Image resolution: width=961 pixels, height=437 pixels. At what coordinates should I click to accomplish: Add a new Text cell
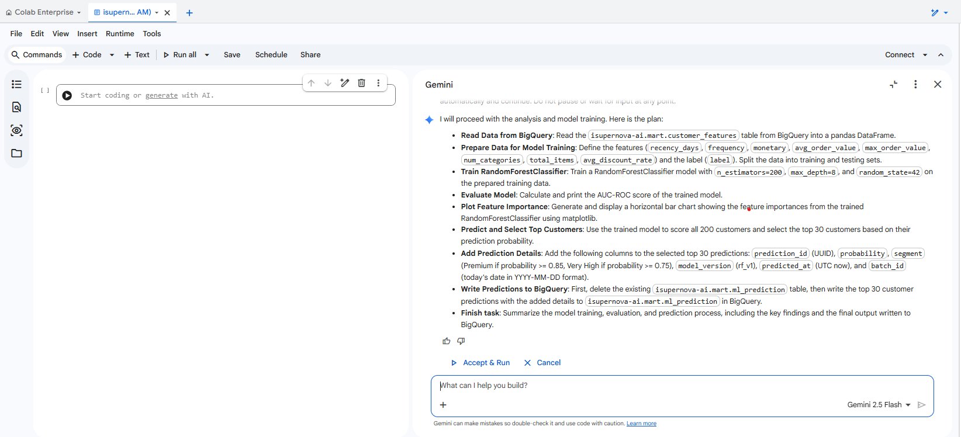[137, 55]
